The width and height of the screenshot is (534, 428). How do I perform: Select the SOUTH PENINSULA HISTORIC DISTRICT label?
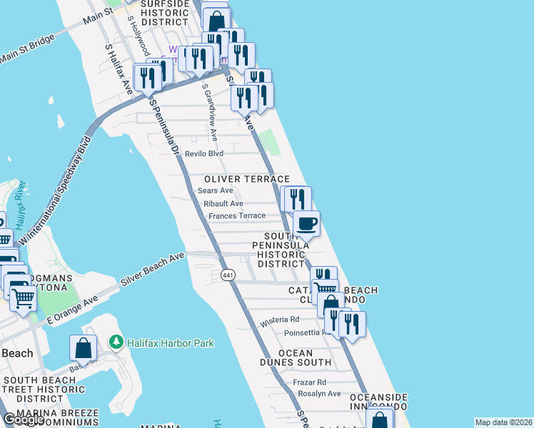coord(281,250)
